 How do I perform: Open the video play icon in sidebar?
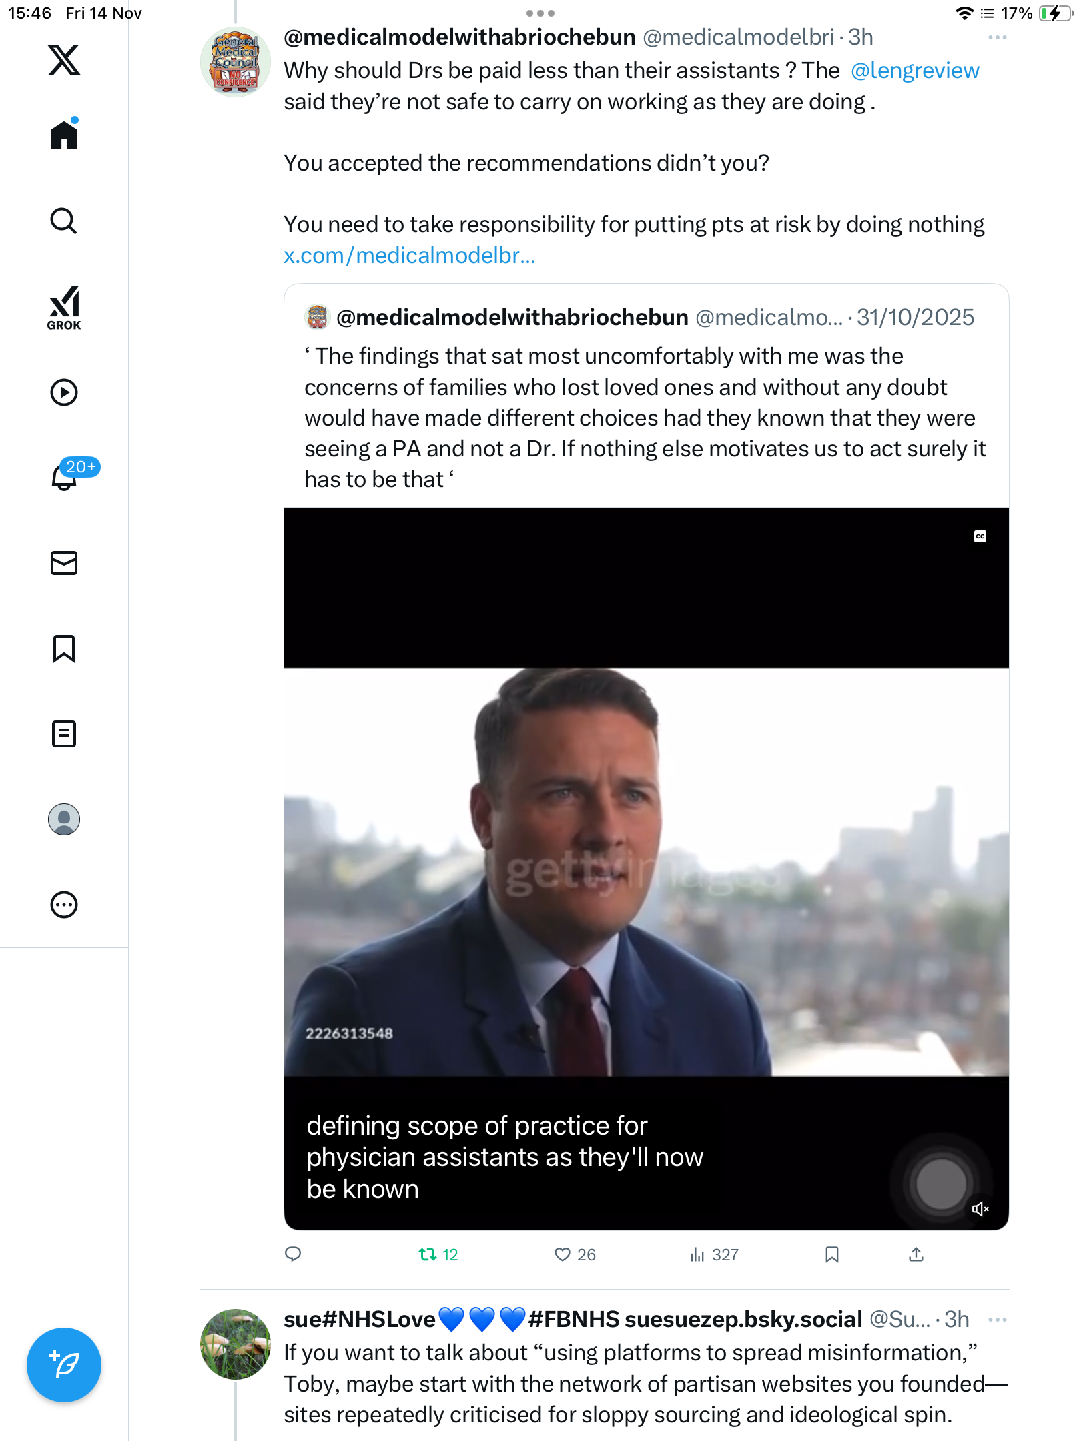coord(64,392)
